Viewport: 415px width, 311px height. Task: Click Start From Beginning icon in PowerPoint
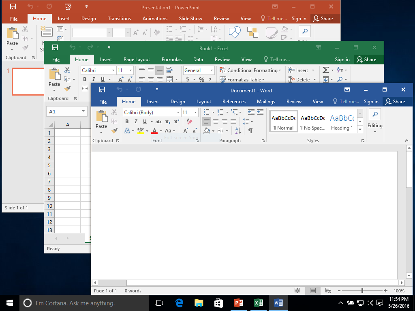(68, 6)
